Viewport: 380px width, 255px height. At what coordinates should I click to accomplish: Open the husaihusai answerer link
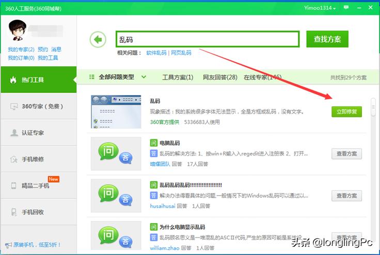click(163, 206)
